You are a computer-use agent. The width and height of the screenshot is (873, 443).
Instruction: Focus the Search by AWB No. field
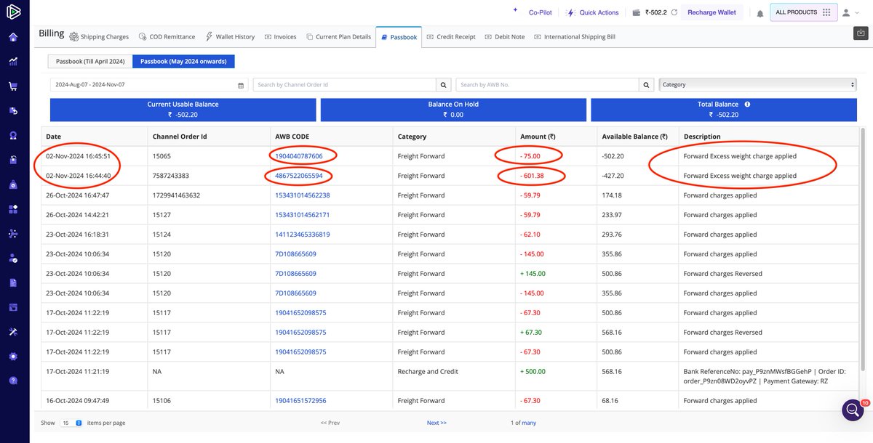[x=547, y=85]
